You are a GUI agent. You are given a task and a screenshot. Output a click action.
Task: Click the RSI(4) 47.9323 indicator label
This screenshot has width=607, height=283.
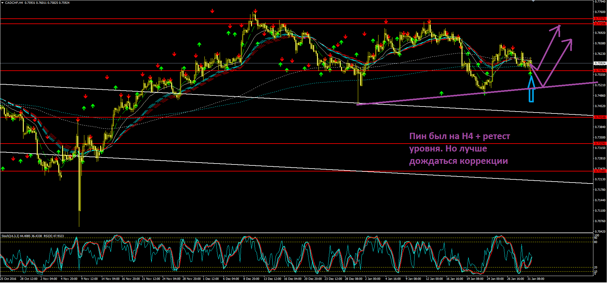tap(54, 236)
